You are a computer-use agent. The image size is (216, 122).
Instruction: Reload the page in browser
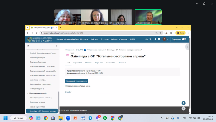36,33
